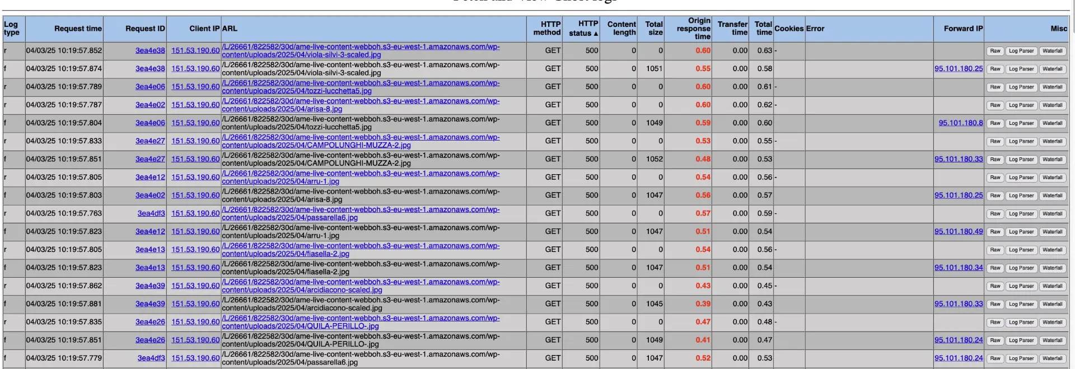Select the total size value 1052
This screenshot has height=369, width=1075.
click(x=654, y=159)
